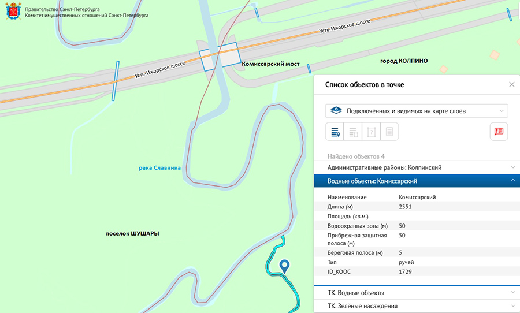
Task: Click the length value '2551'
Action: click(405, 207)
